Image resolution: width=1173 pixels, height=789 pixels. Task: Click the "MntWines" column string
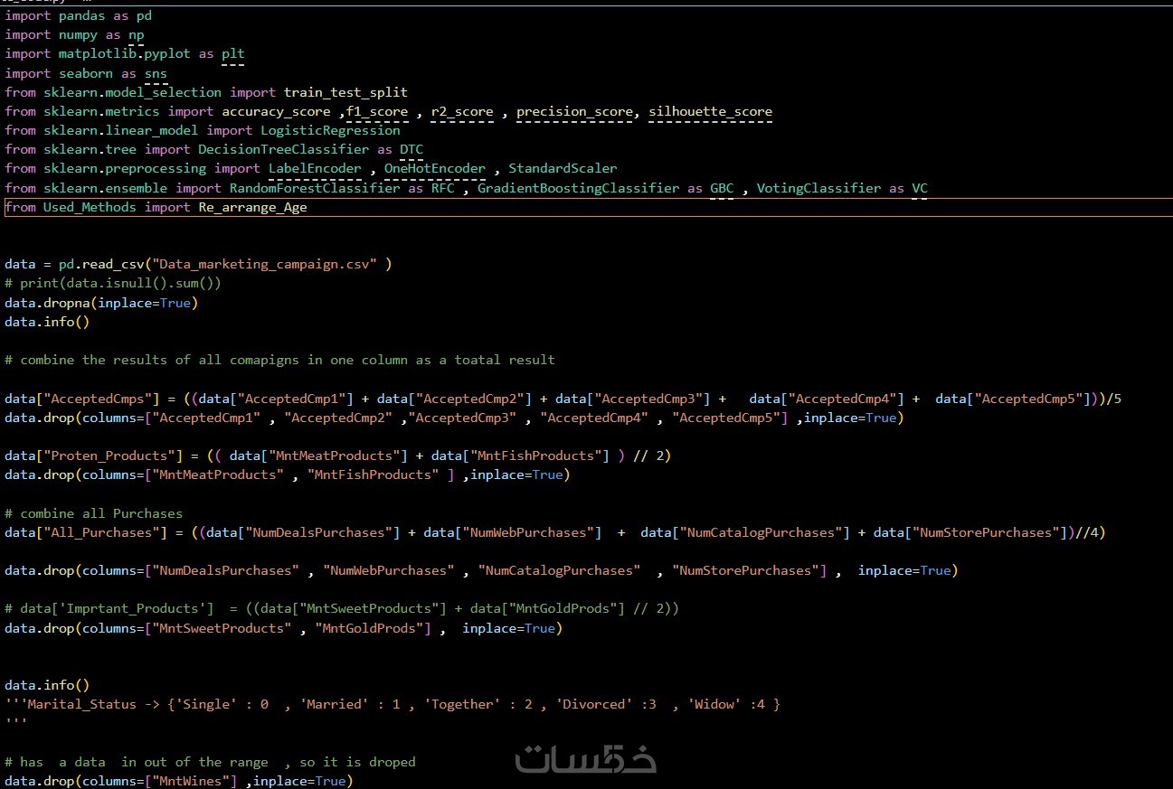(194, 781)
